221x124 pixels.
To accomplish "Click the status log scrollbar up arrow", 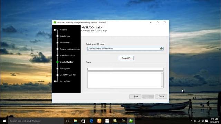I will pos(162,73).
